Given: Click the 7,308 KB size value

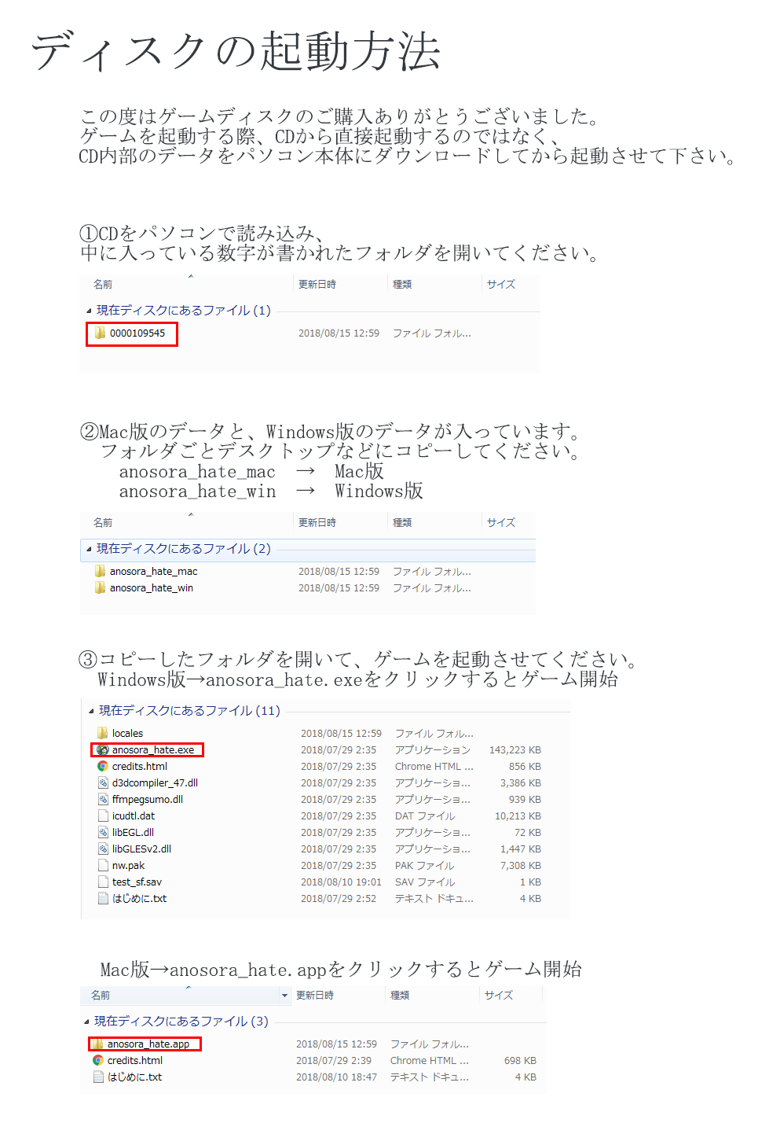Looking at the screenshot, I should (x=521, y=866).
